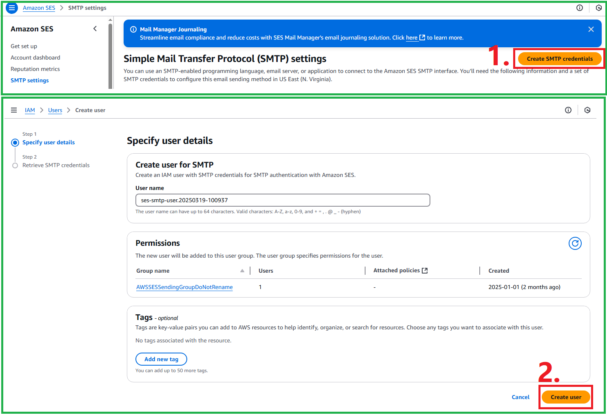This screenshot has width=607, height=417.
Task: Click the info icon in IAM top bar
Action: point(568,110)
